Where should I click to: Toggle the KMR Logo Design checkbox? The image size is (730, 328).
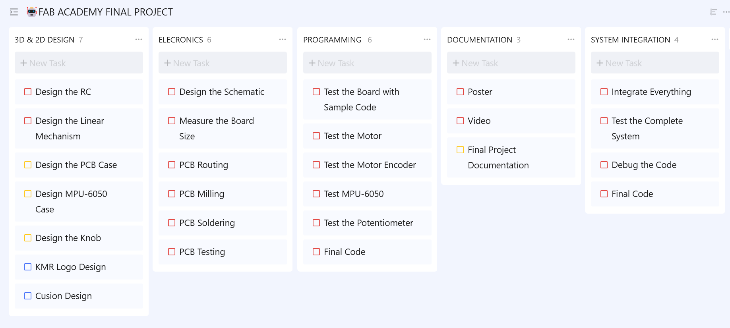(28, 267)
